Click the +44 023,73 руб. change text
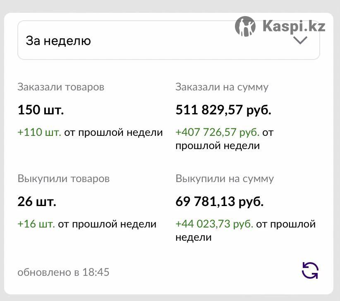 tap(214, 224)
